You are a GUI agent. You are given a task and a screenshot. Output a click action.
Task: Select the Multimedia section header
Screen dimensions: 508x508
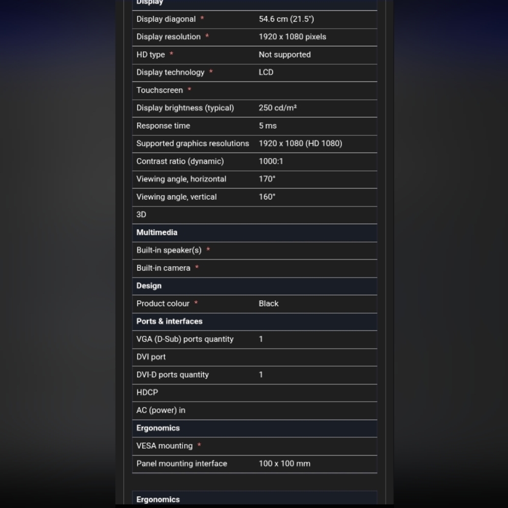pos(255,233)
